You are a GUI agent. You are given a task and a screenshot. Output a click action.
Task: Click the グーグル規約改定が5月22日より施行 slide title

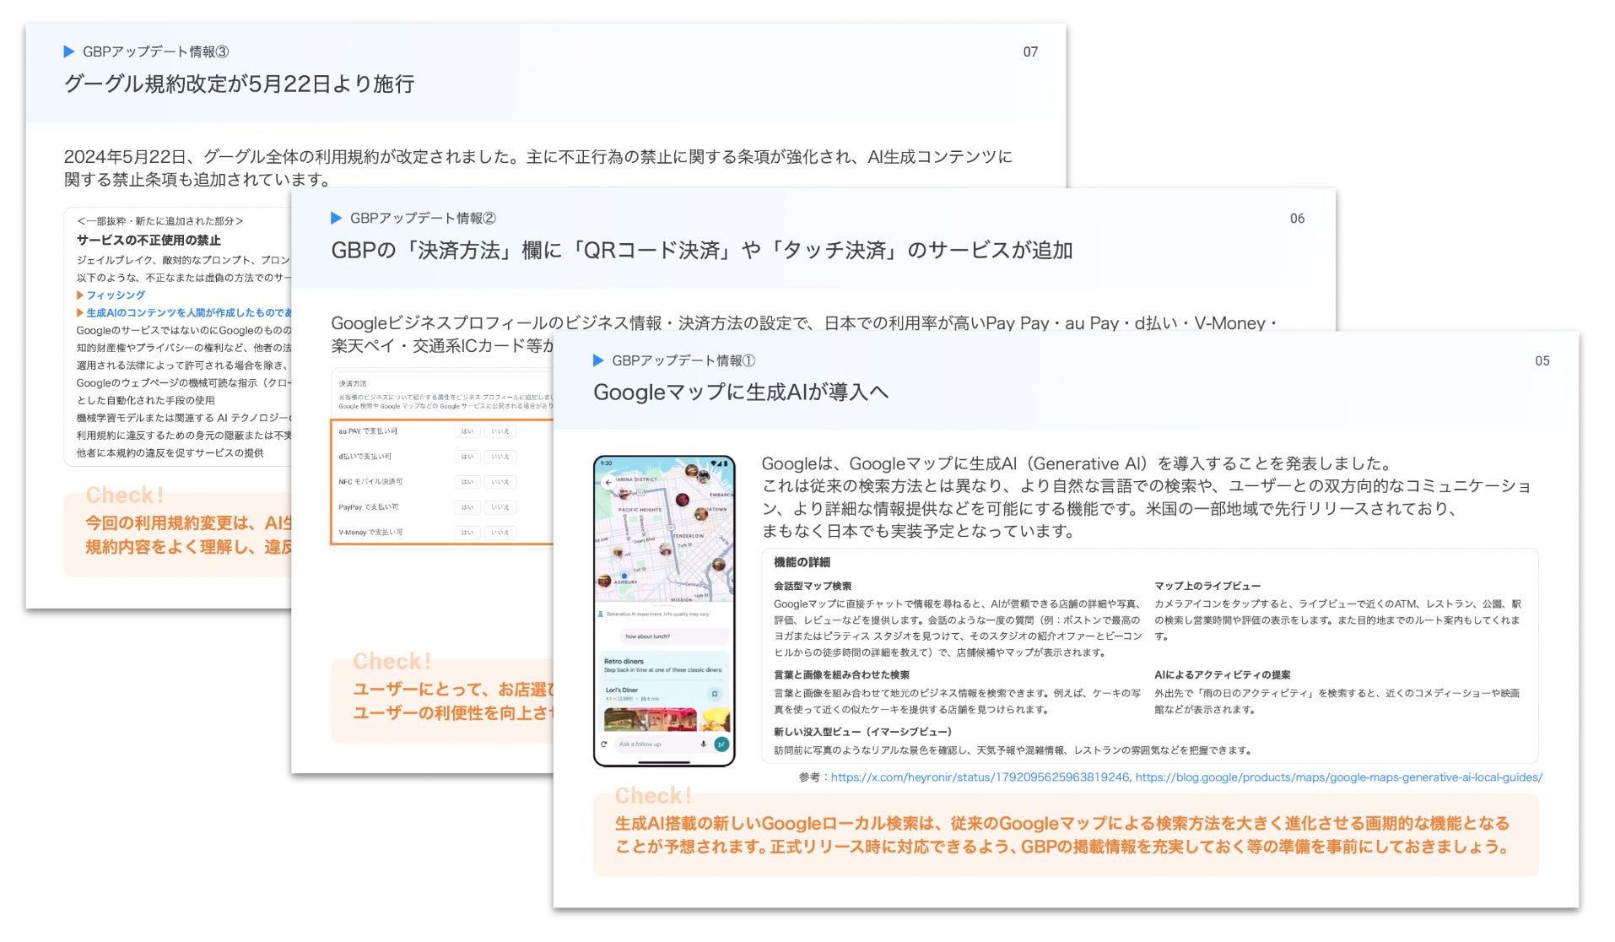coord(240,84)
